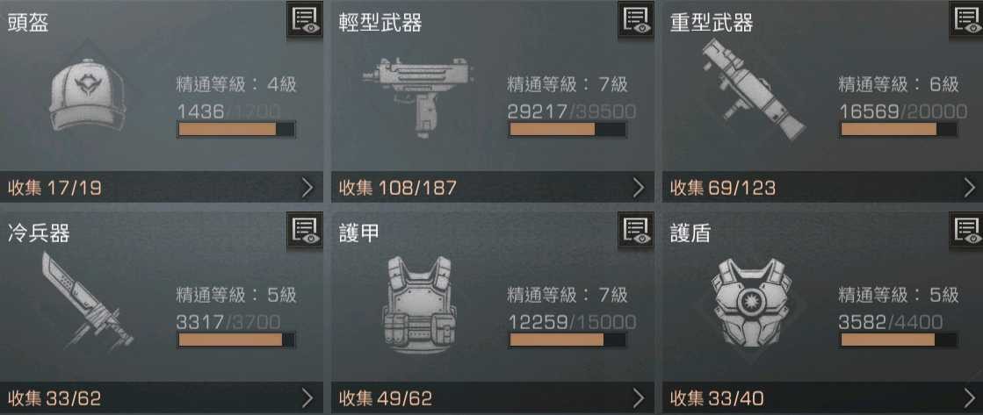Expand the 收集 108/187 chevron arrow
The width and height of the screenshot is (983, 415).
point(638,187)
